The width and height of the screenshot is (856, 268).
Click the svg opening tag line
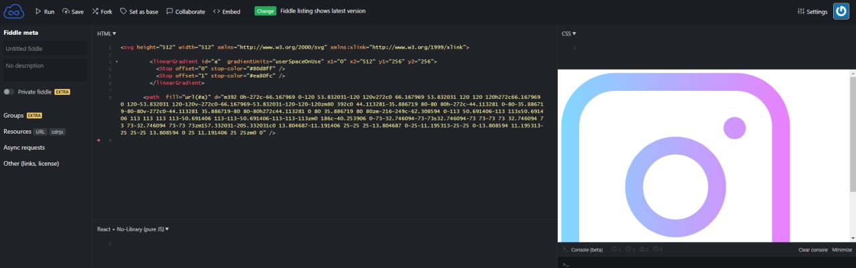(x=295, y=48)
